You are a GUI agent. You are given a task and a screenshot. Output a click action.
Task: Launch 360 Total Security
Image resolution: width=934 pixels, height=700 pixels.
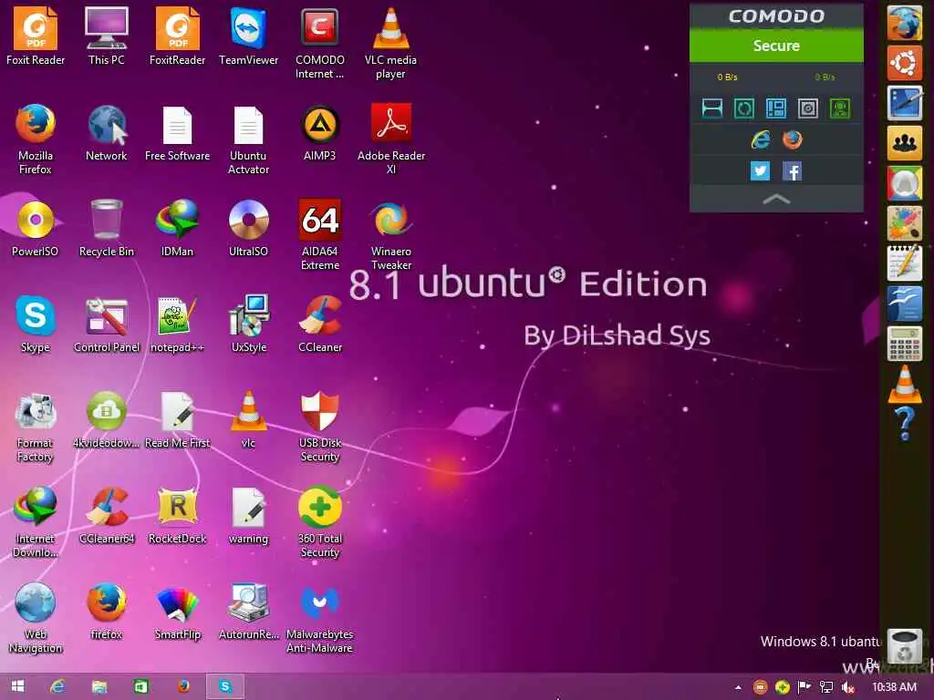(x=320, y=522)
